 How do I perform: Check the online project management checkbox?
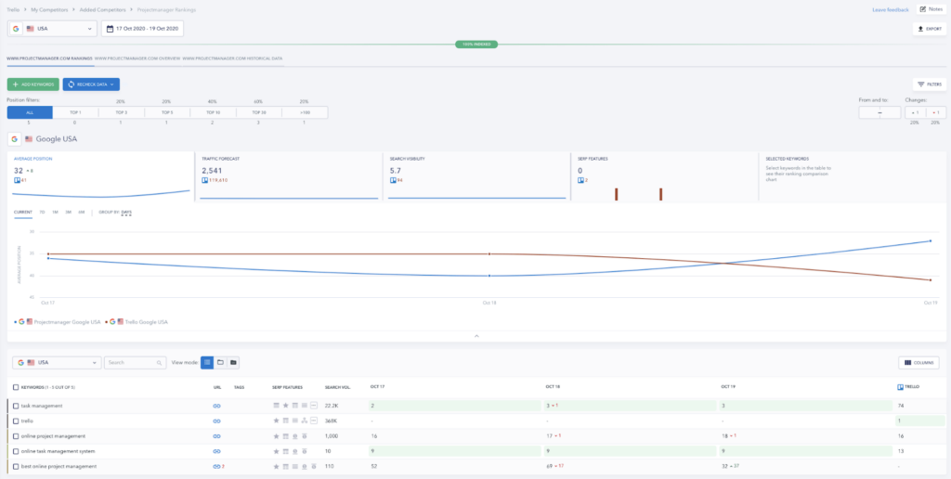(x=16, y=436)
